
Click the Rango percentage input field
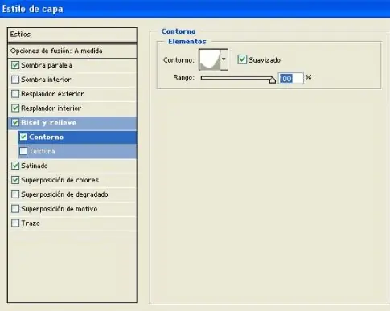click(x=290, y=78)
